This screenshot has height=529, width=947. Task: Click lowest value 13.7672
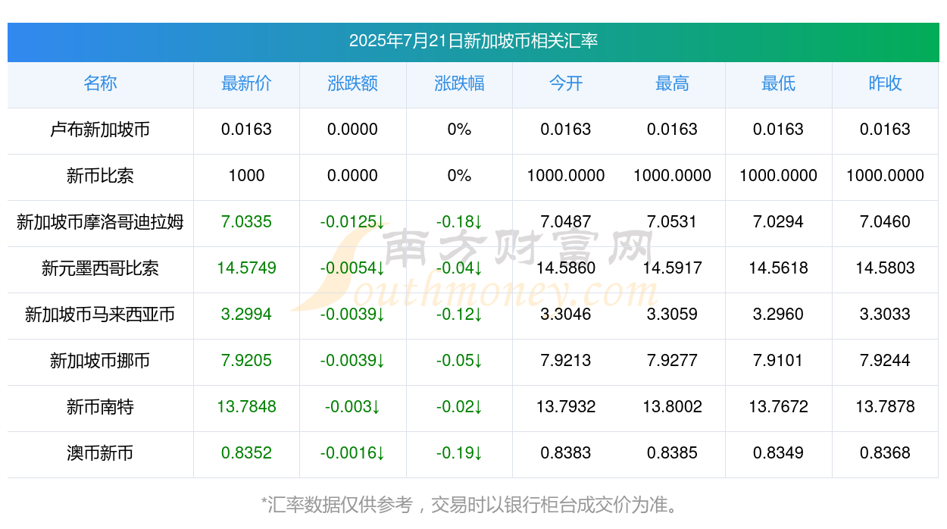click(x=778, y=407)
